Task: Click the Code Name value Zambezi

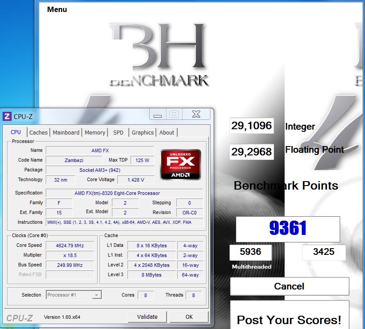Action: tap(74, 160)
